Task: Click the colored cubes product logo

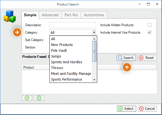Action: point(10,17)
